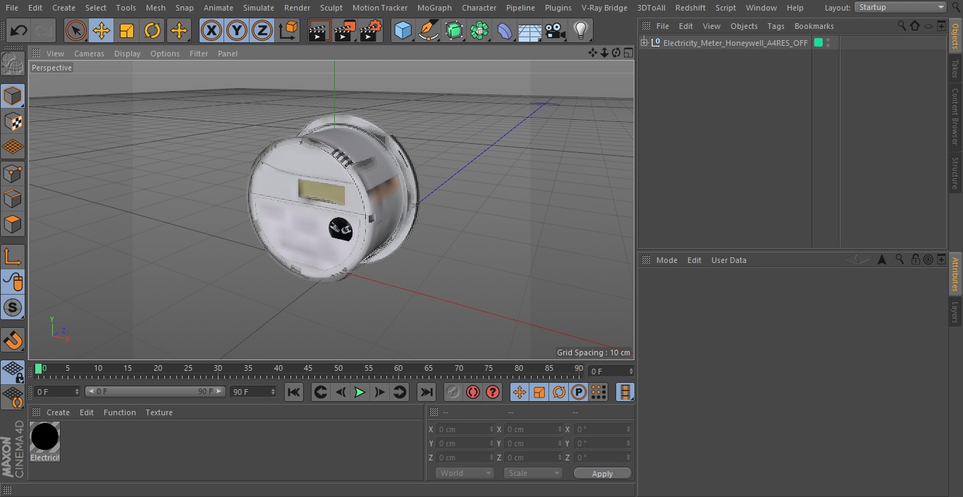Select the Live Selection tool
The height and width of the screenshot is (497, 963).
pos(75,30)
